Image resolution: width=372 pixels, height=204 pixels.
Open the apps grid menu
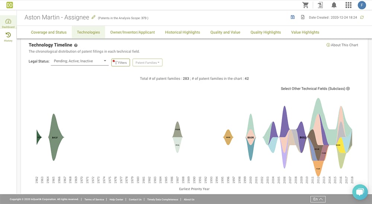[348, 5]
